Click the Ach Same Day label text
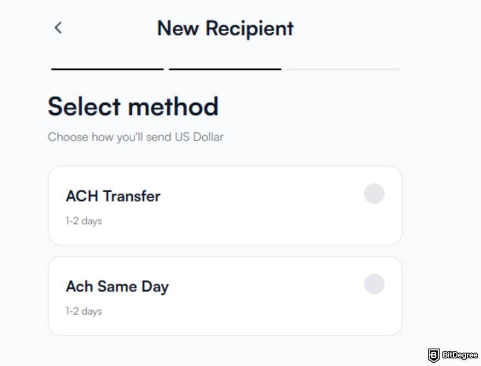 coord(116,286)
